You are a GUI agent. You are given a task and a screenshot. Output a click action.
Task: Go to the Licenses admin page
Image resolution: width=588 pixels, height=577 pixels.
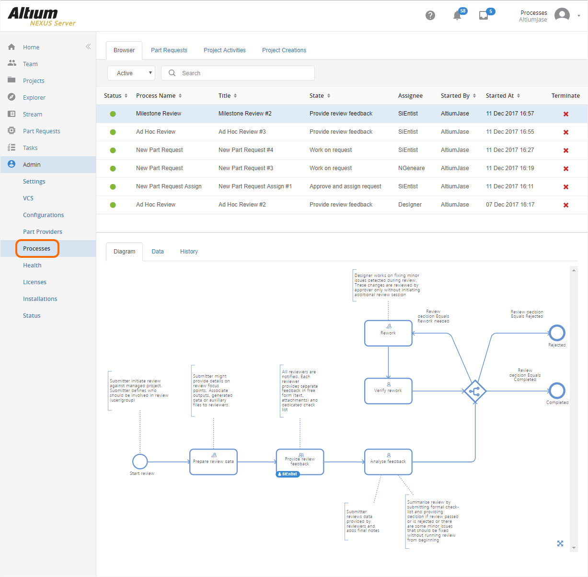(x=35, y=282)
